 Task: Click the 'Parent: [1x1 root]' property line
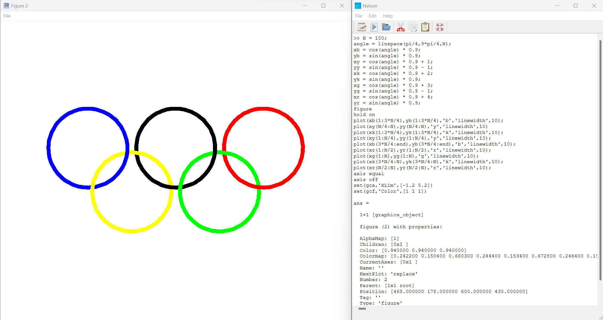(387, 286)
